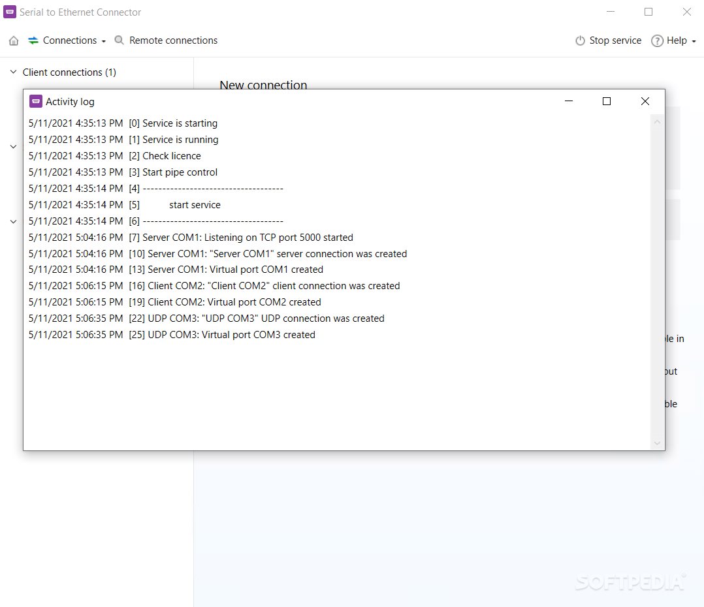Select log entry 'Start pipe control'
Screen dimensions: 704x607
click(x=123, y=172)
